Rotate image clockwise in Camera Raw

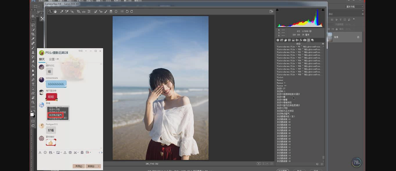132,12
